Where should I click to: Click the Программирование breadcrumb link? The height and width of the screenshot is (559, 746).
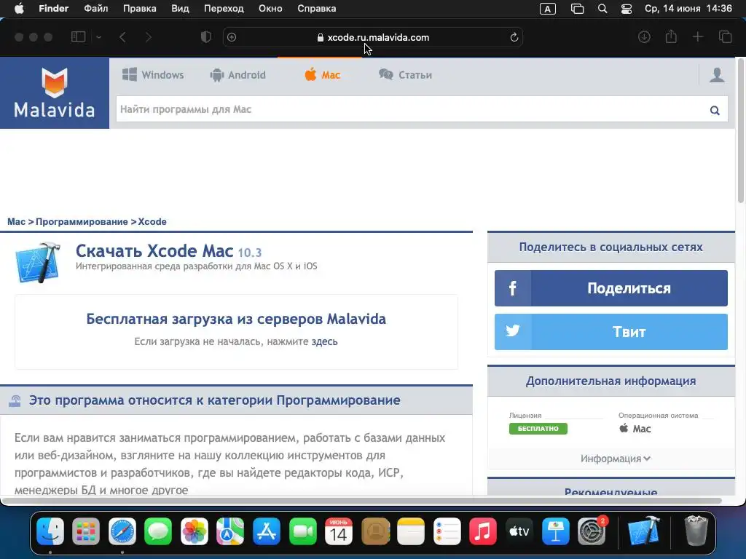click(x=82, y=221)
